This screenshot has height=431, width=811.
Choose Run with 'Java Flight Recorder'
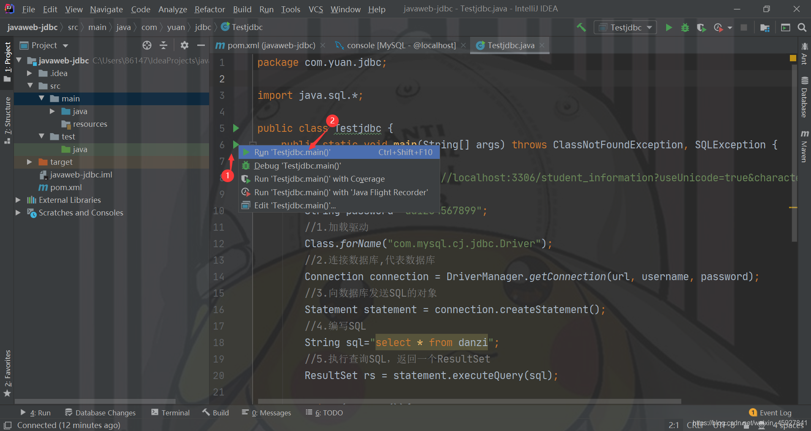click(339, 192)
